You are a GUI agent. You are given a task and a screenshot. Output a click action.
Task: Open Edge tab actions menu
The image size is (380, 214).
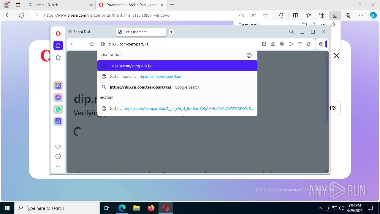[18, 5]
